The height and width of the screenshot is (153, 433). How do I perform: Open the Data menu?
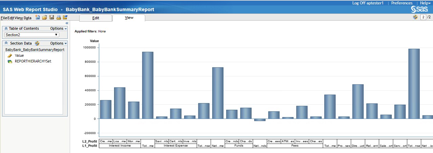27,18
